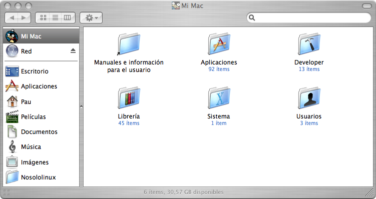
Task: Switch to column view
Action: [68, 17]
